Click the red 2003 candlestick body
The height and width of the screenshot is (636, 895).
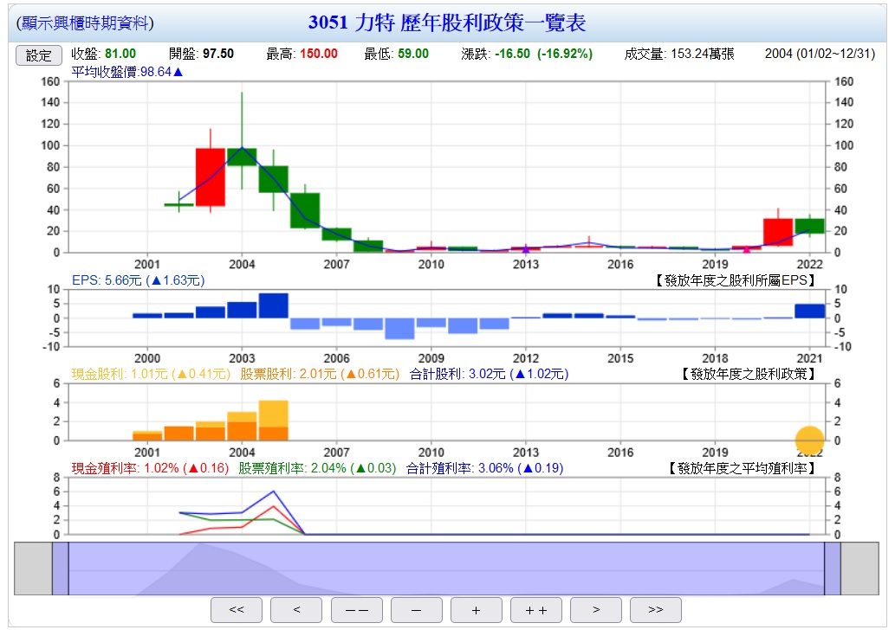coord(210,177)
